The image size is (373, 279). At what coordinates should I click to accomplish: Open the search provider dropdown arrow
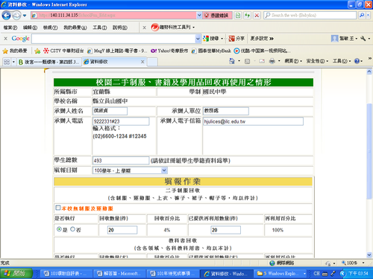pos(368,16)
